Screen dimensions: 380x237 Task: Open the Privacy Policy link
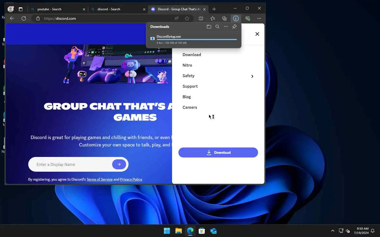(131, 179)
